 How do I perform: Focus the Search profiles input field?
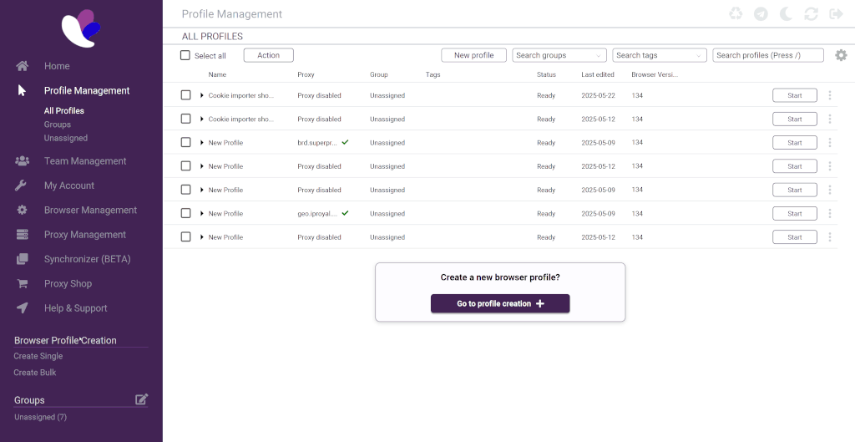[767, 55]
